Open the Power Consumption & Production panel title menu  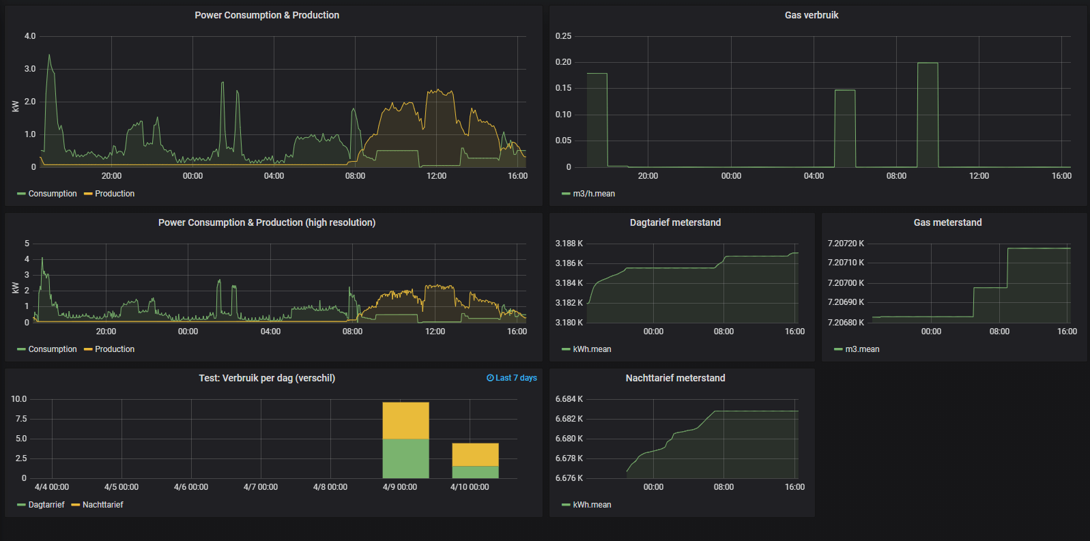point(267,15)
